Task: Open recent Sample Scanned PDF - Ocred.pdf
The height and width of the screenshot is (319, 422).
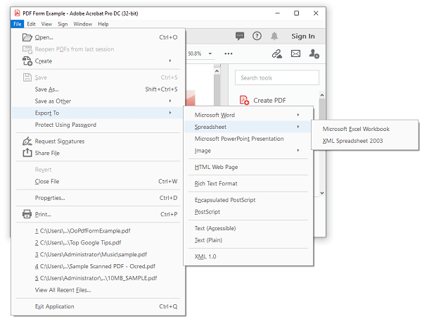Action: (x=98, y=266)
